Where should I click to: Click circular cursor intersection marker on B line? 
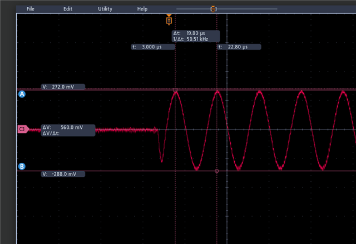[x=217, y=171]
